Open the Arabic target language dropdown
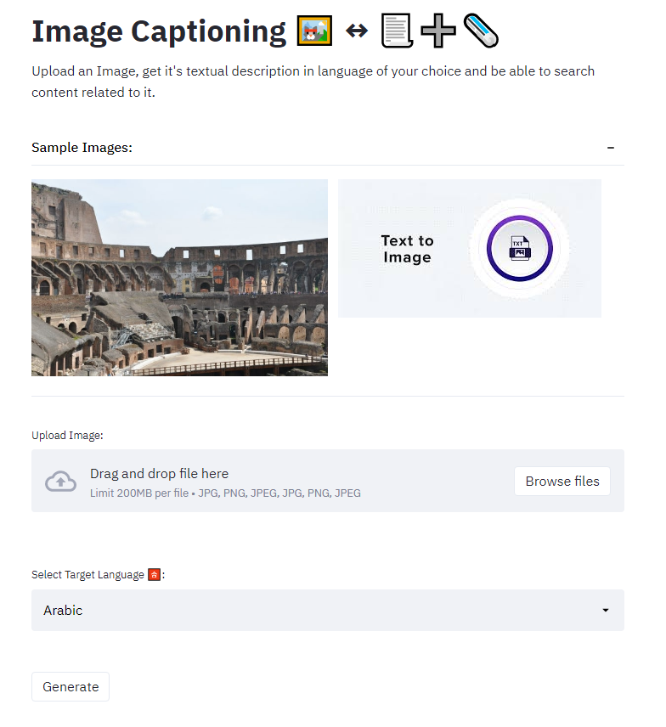 [x=327, y=610]
